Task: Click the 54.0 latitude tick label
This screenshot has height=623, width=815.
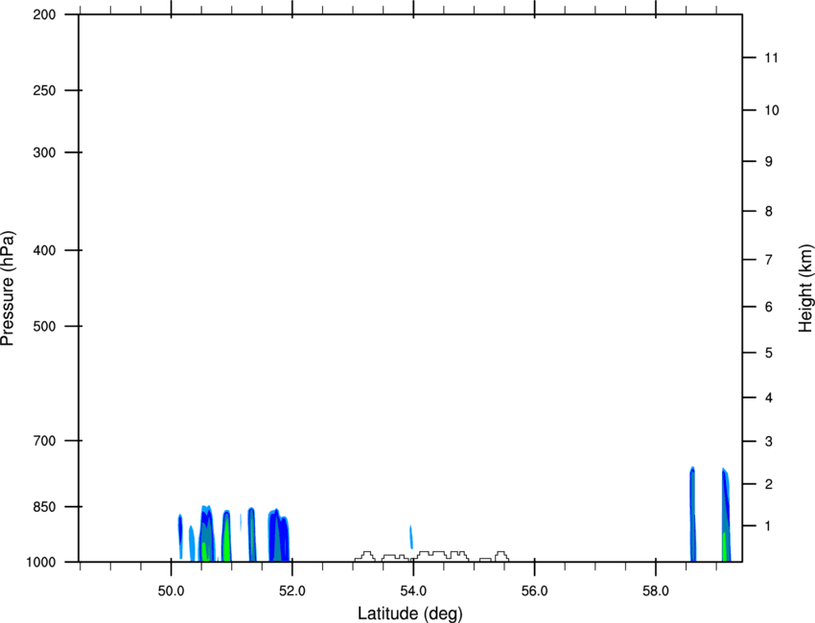Action: [x=413, y=590]
